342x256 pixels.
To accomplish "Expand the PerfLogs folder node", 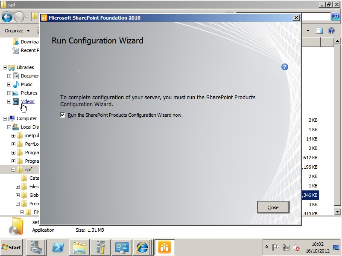I will [x=13, y=144].
